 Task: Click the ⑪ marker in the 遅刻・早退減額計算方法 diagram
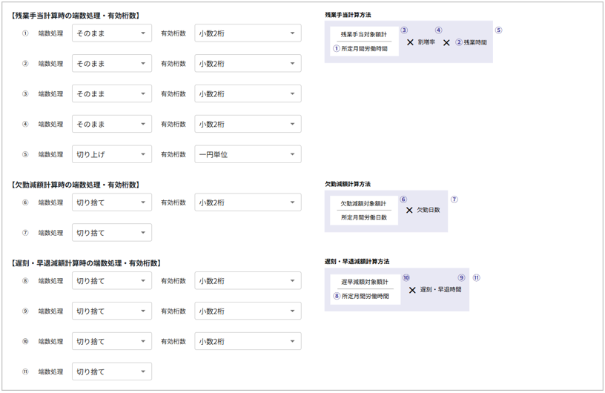[476, 278]
